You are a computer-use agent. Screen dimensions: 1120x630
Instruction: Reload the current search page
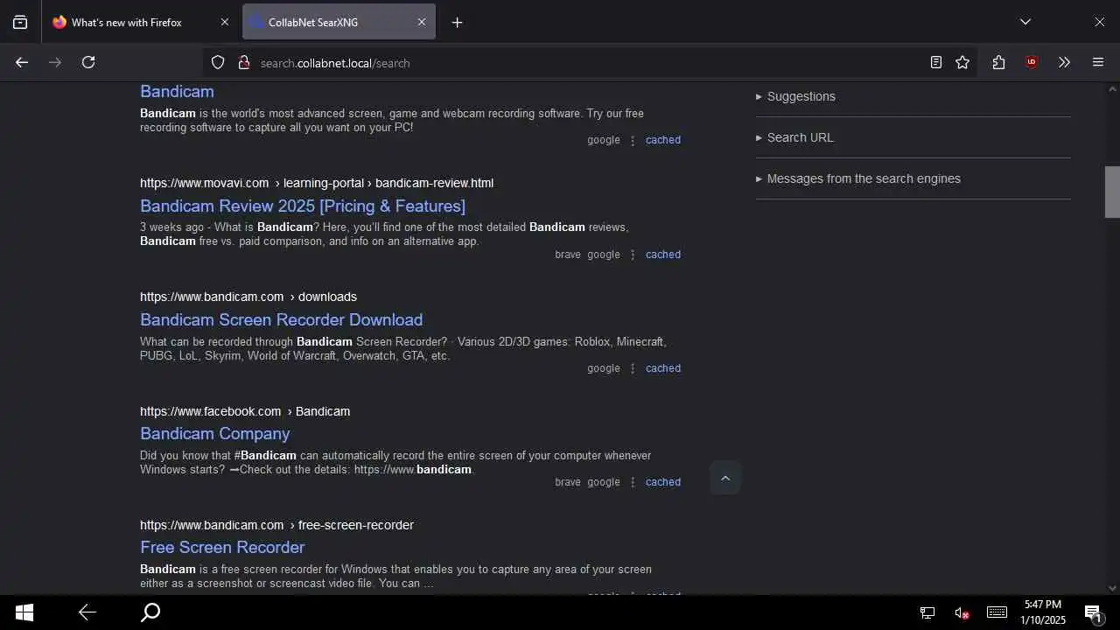click(88, 62)
